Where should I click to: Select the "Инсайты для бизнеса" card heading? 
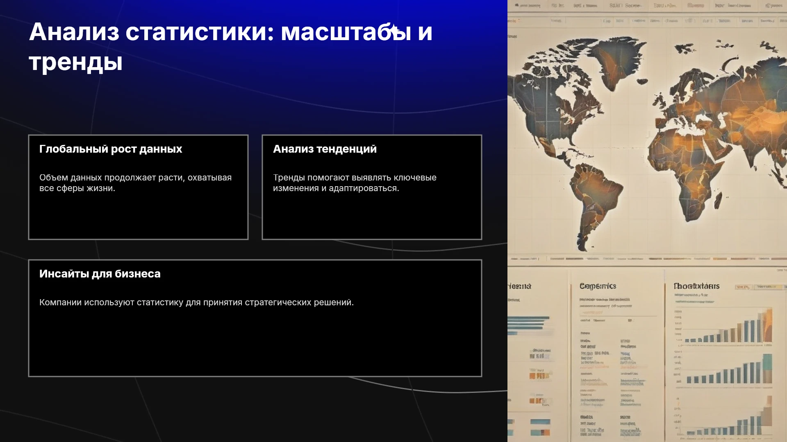tap(100, 274)
